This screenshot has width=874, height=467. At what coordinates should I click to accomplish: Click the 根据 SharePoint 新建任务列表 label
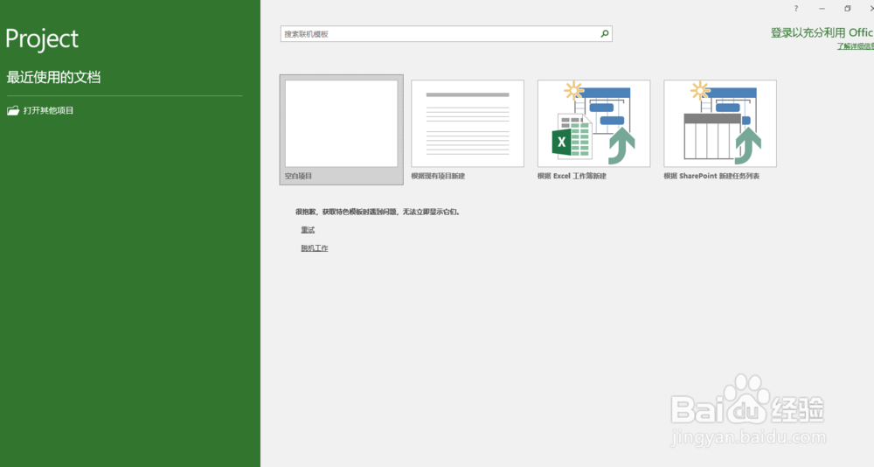click(x=711, y=176)
